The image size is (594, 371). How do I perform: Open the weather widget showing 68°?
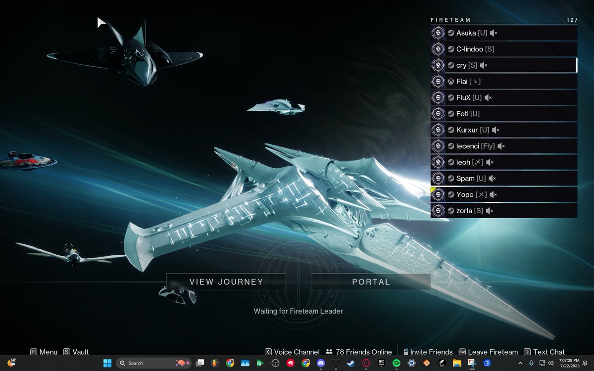pyautogui.click(x=11, y=363)
